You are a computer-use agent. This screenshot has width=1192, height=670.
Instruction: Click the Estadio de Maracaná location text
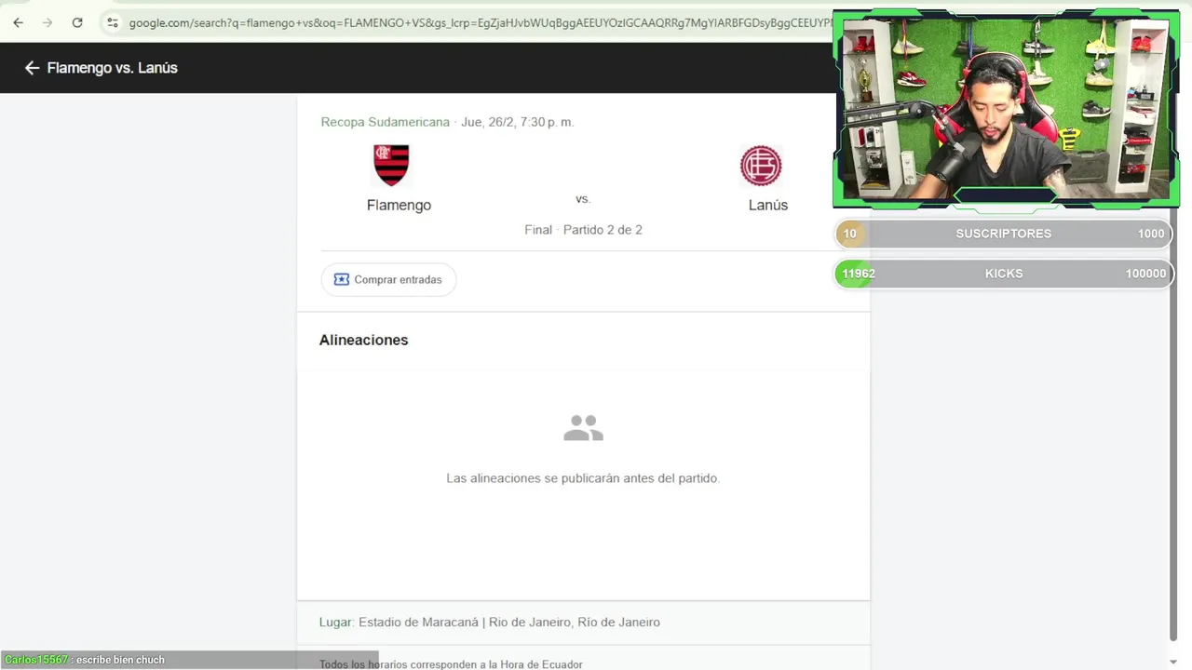(x=508, y=623)
